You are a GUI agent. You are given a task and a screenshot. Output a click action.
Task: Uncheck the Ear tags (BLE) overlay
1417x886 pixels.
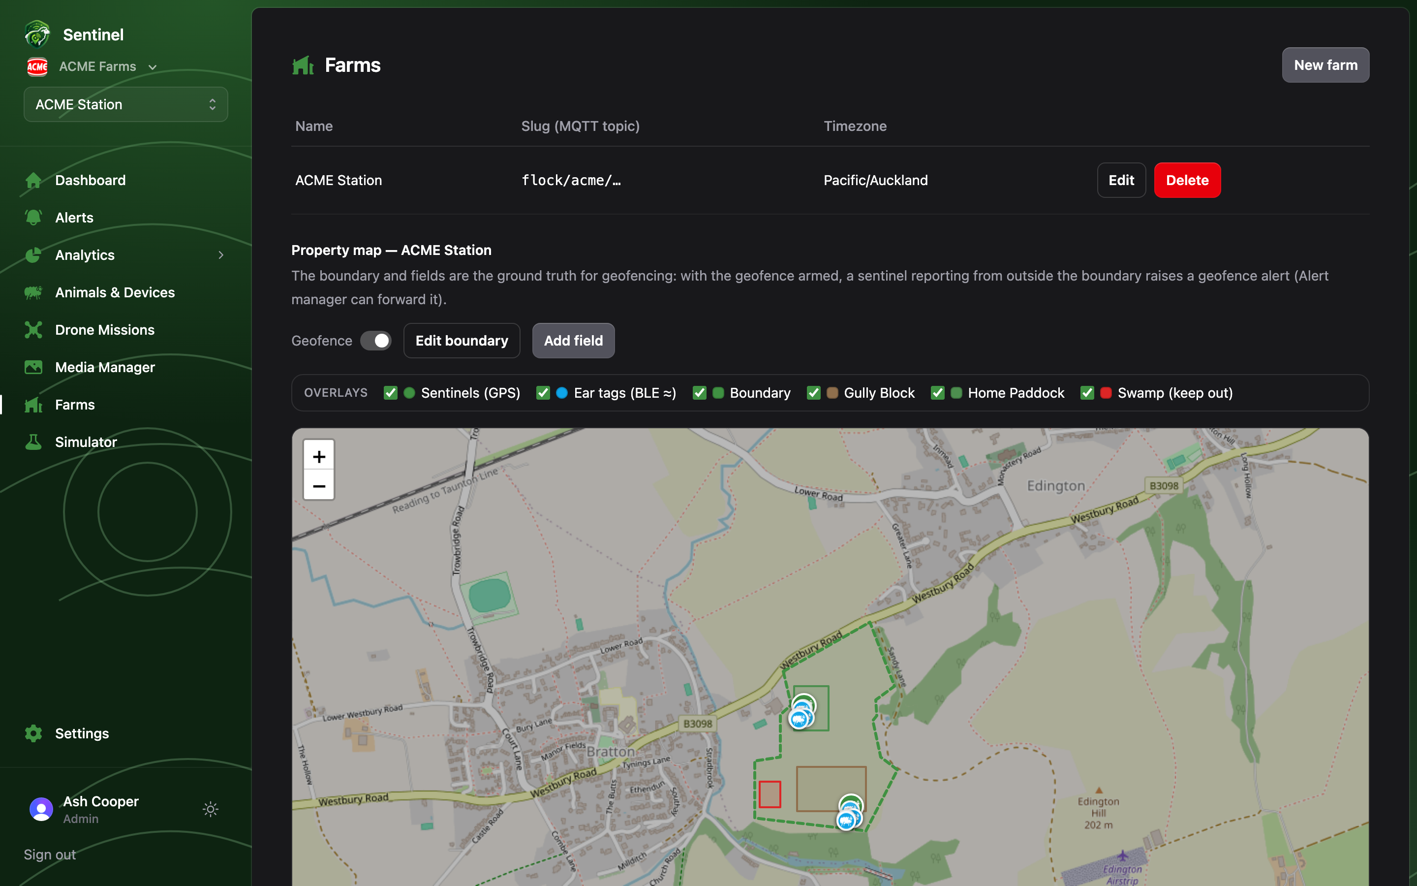click(x=543, y=393)
